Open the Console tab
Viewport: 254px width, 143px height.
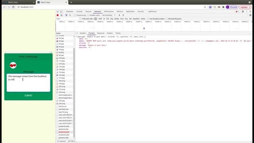click(79, 12)
